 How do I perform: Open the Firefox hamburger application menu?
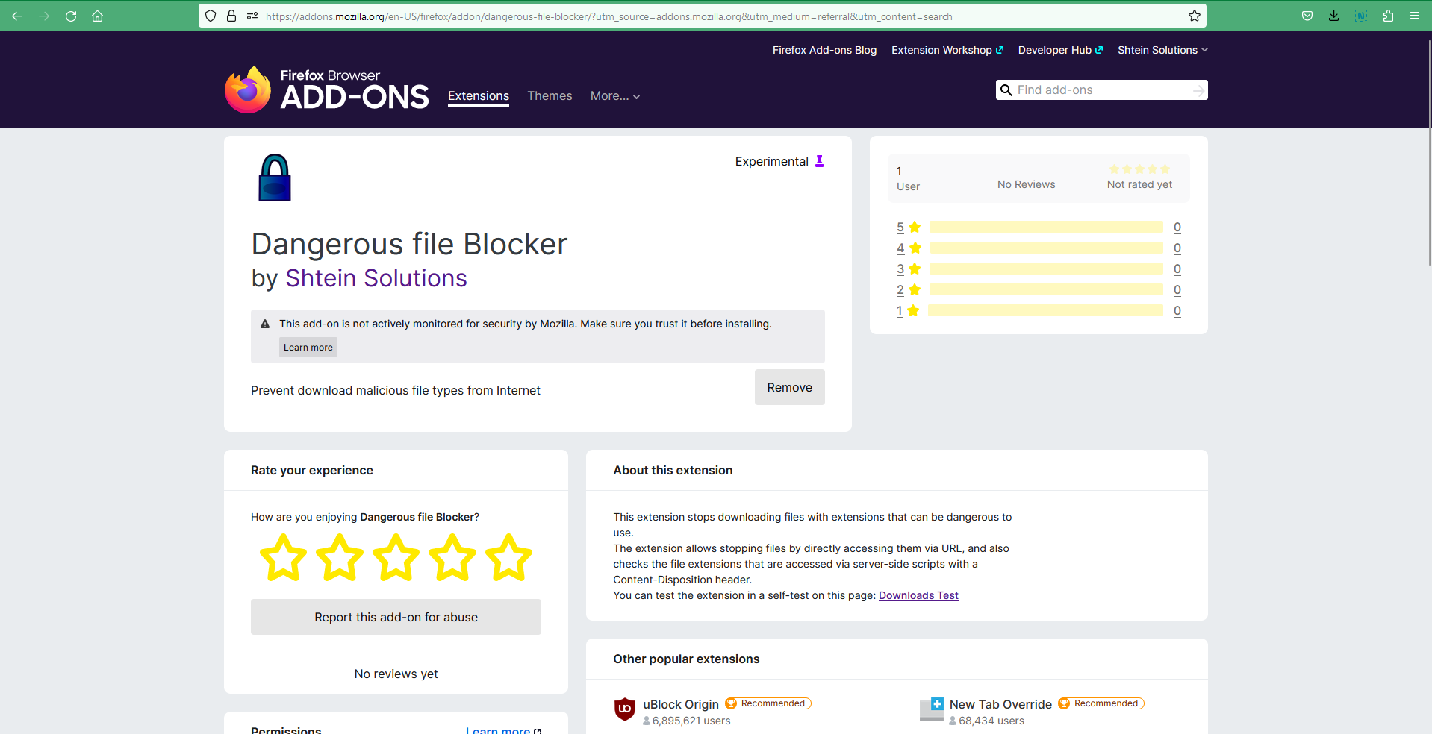coord(1415,16)
